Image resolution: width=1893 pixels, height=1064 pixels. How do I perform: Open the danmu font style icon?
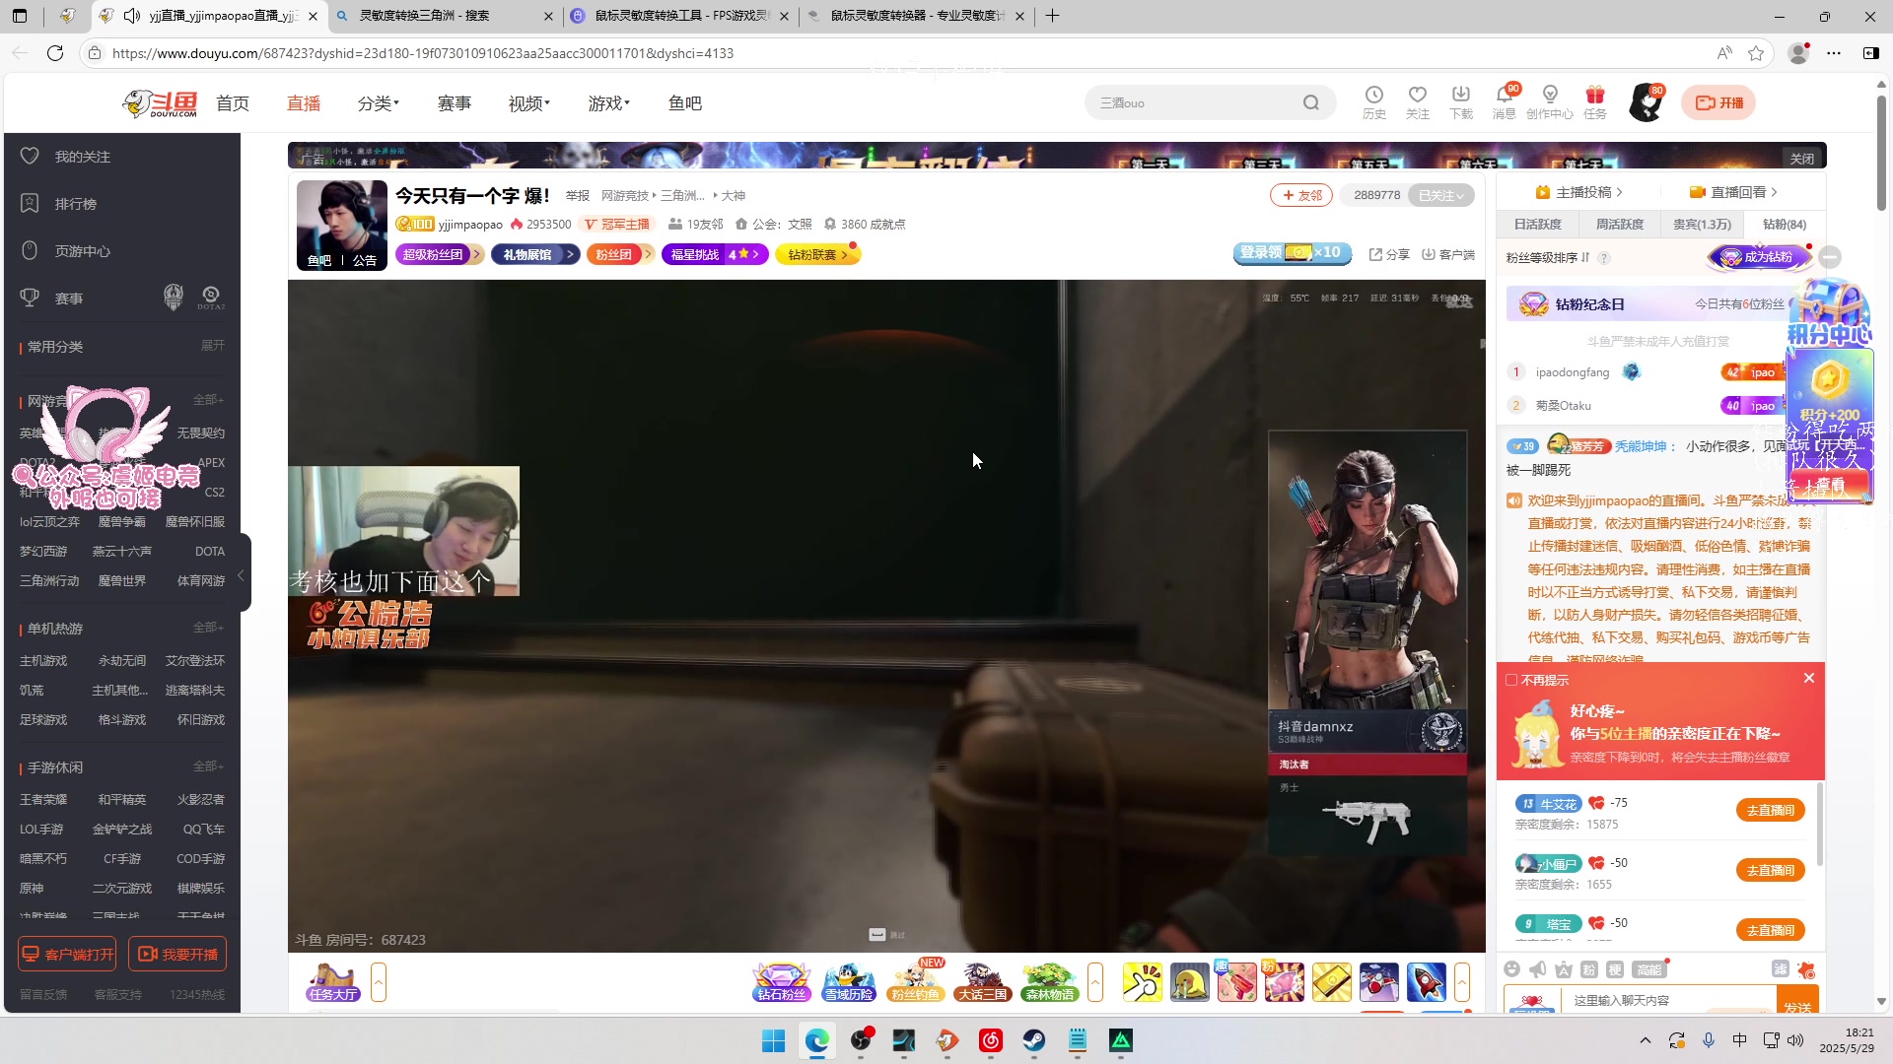click(1563, 969)
